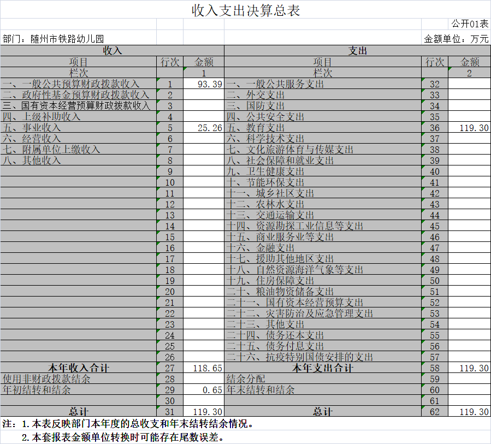Select the 119.30 value in row 62
The height and width of the screenshot is (444, 491).
point(469,411)
